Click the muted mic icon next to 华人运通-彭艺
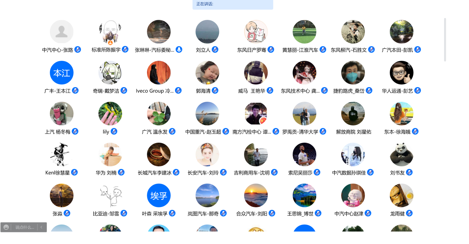The width and height of the screenshot is (469, 244). click(x=418, y=91)
